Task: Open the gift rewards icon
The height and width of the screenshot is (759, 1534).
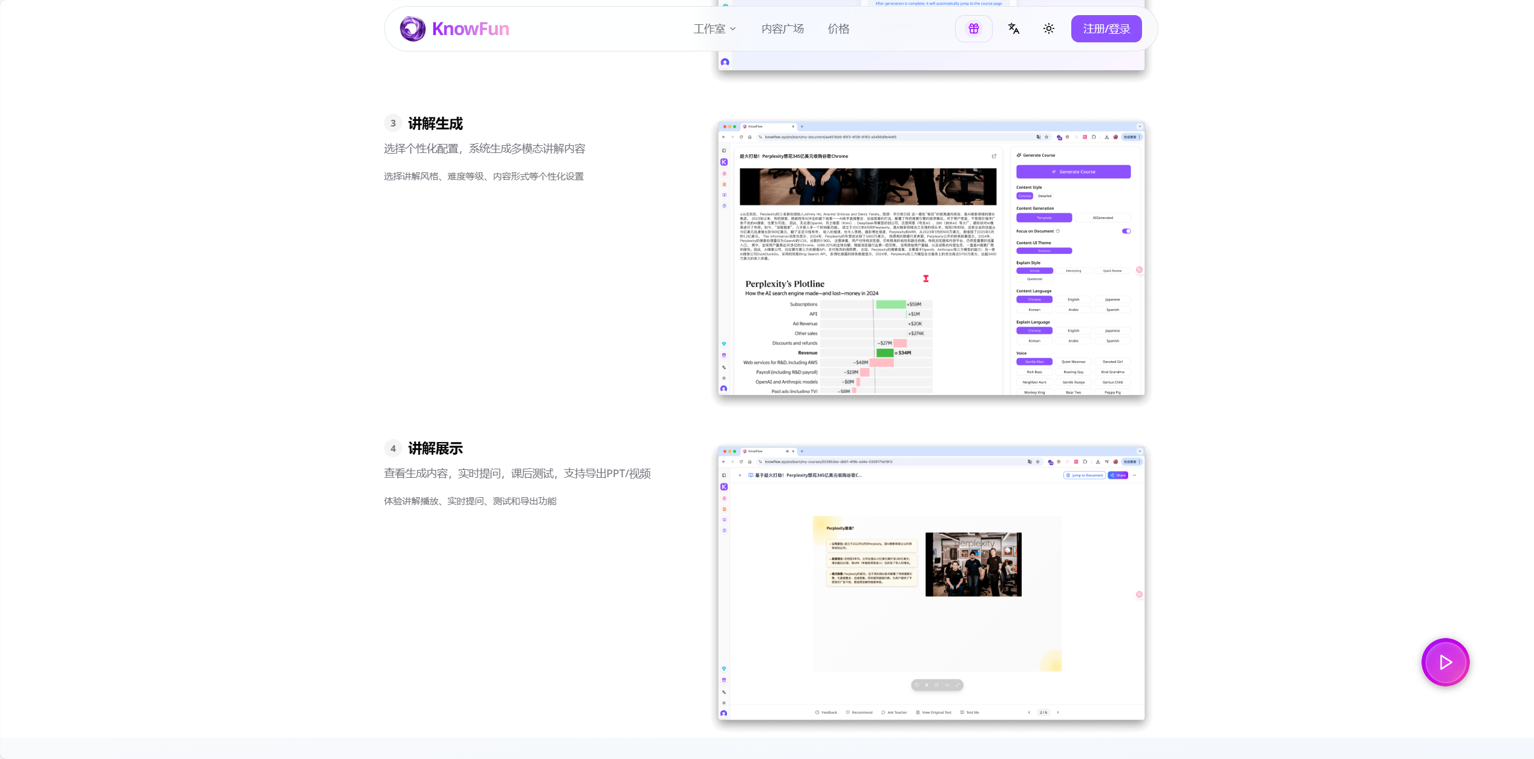Action: tap(974, 28)
